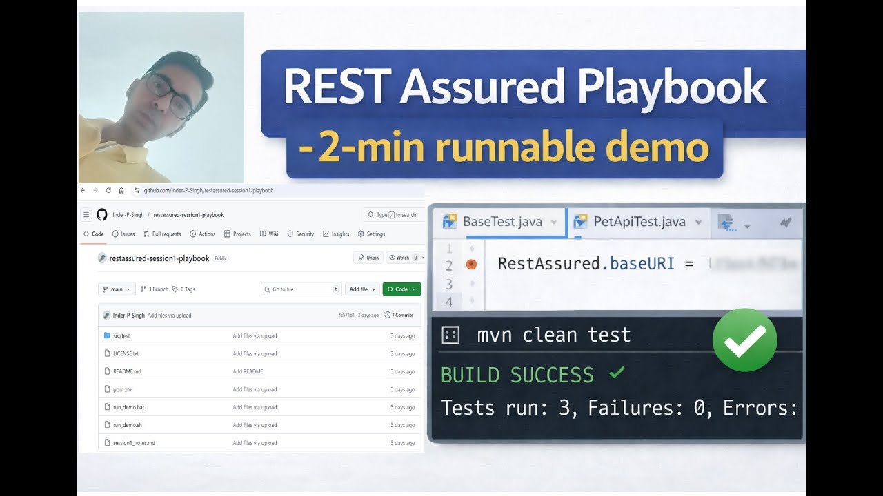Click the terminal icon beside 'mvn clean test'
Screen dimensions: 883x496
click(x=450, y=335)
